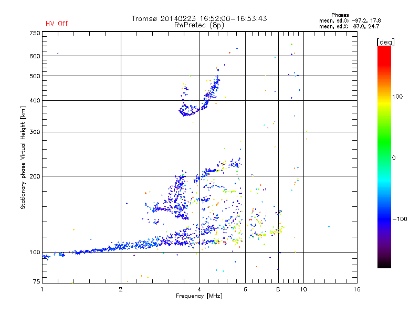Click the x-axis tick label '2'
The width and height of the screenshot is (420, 315).
pyautogui.click(x=121, y=289)
